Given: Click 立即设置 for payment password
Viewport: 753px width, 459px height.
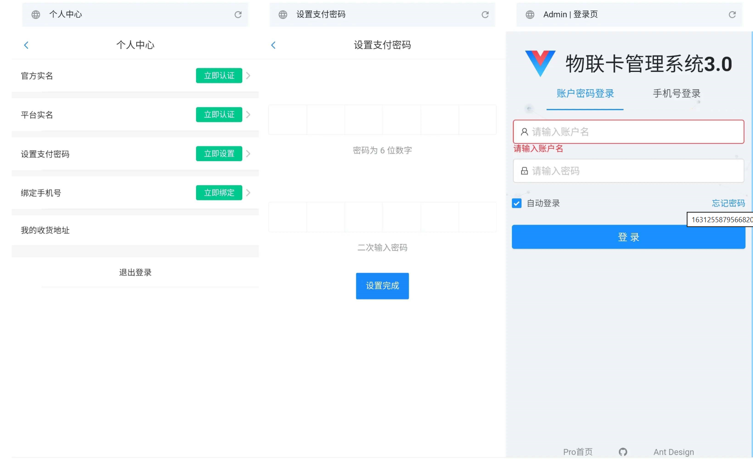Looking at the screenshot, I should click(219, 154).
